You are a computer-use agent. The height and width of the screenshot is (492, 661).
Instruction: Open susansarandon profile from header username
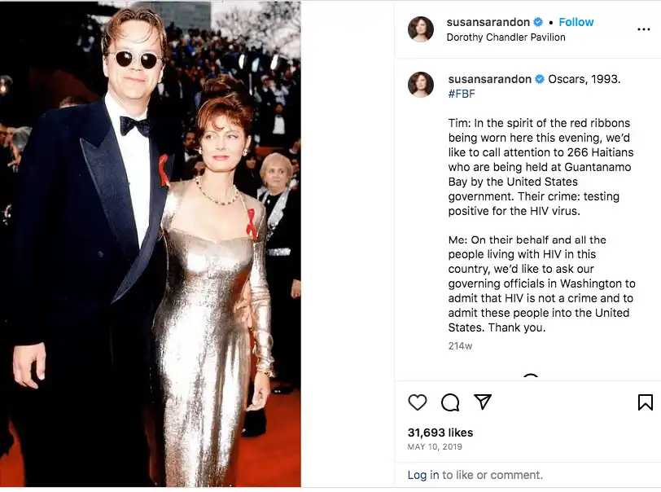click(x=488, y=22)
